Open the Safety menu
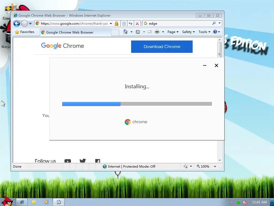The image size is (274, 206). click(x=188, y=32)
